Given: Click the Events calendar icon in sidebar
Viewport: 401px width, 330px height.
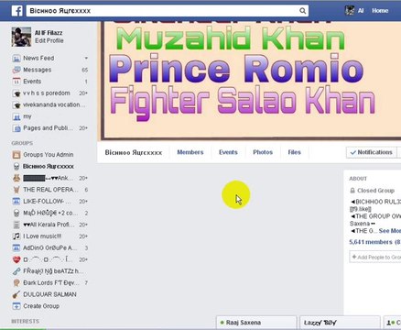Looking at the screenshot, I should (x=16, y=82).
